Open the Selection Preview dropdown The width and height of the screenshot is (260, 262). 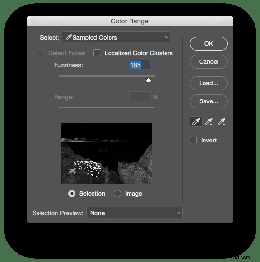pos(134,213)
